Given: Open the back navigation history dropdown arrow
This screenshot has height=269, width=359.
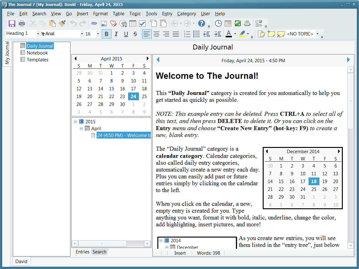Looking at the screenshot, I should [181, 23].
